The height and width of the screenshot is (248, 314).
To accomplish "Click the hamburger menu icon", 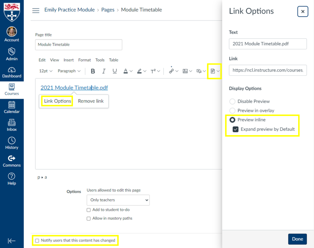I will click(36, 10).
